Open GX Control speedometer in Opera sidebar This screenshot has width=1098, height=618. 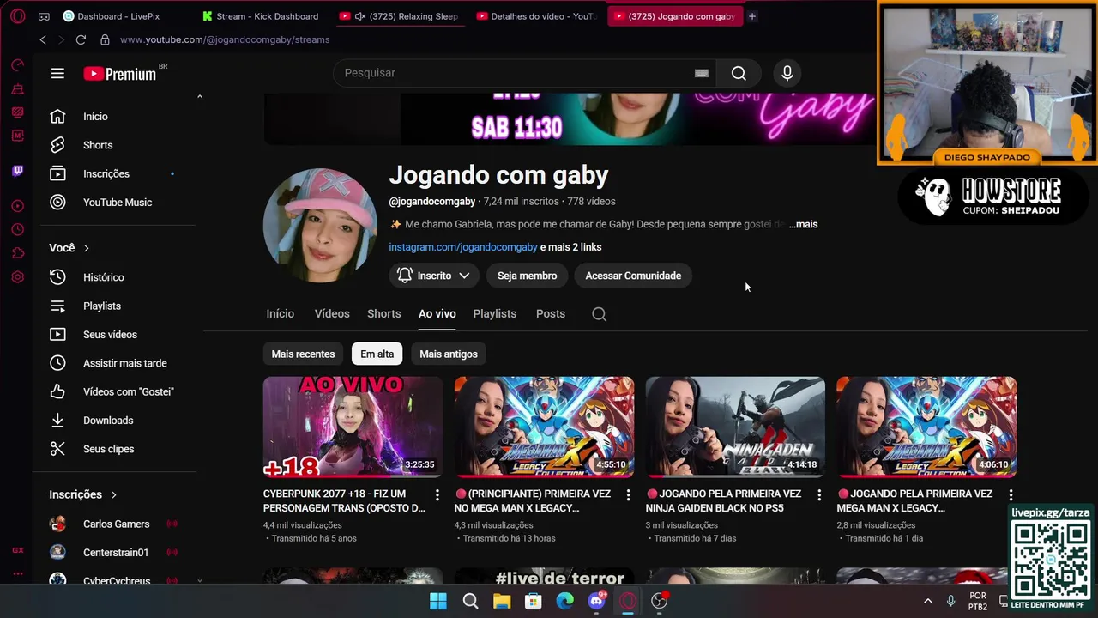17,65
